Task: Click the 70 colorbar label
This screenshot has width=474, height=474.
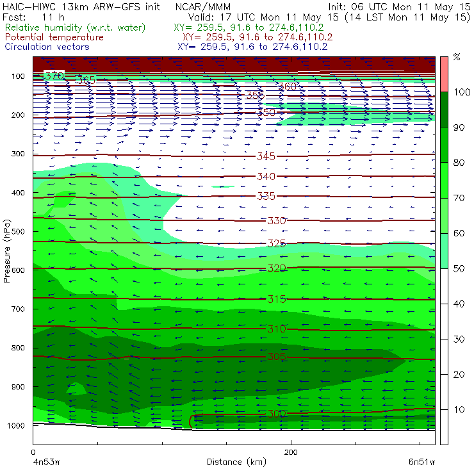Action: tap(459, 198)
